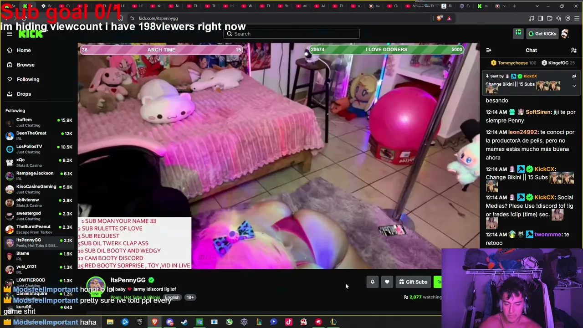Screen dimensions: 583x328
Task: Open Browse in the sidebar
Action: click(21, 65)
